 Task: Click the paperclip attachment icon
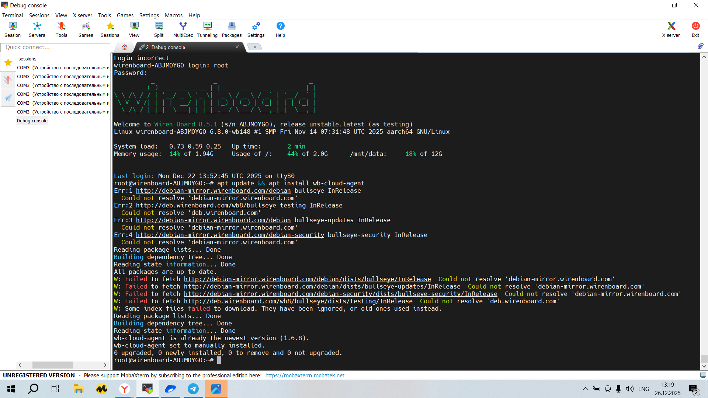[700, 46]
